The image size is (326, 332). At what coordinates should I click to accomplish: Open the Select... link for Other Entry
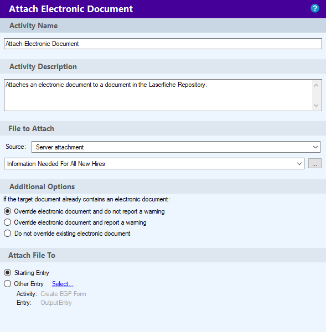pyautogui.click(x=63, y=284)
